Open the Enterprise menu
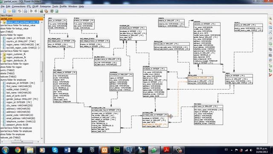The height and width of the screenshot is (154, 273). tap(45, 6)
